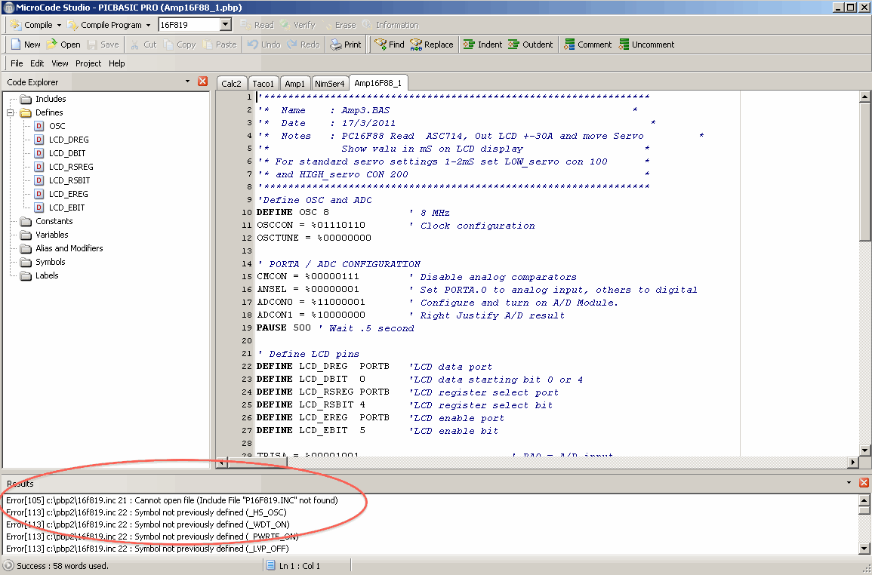Screen dimensions: 872x575
Task: Click the Compile Program button
Action: point(104,25)
